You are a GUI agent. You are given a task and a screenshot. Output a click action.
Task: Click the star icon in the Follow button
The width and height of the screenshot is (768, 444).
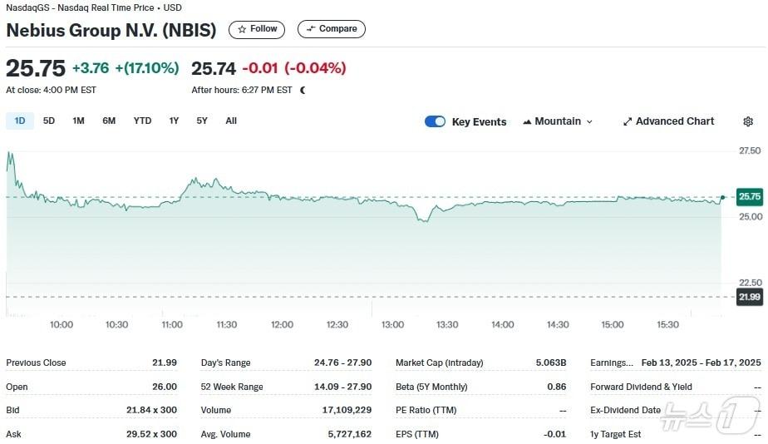(x=242, y=29)
